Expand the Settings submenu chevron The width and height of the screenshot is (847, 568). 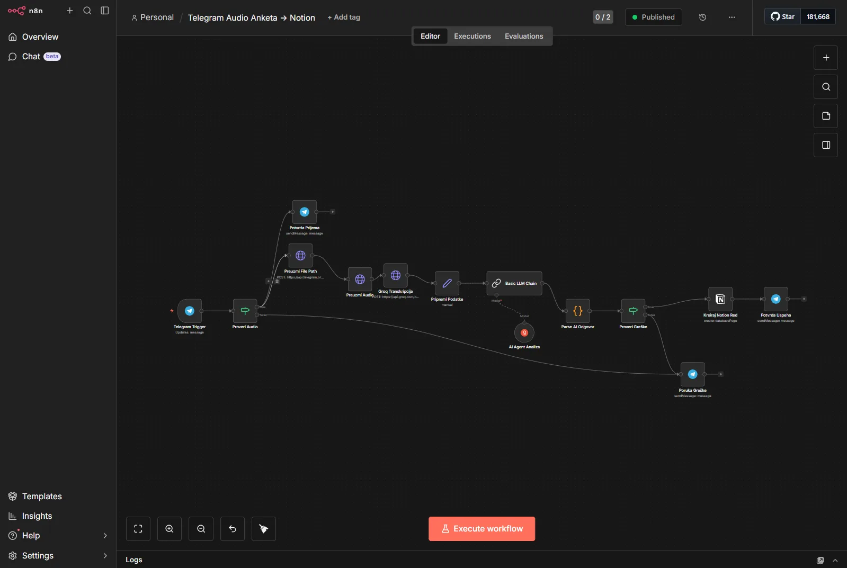coord(105,556)
